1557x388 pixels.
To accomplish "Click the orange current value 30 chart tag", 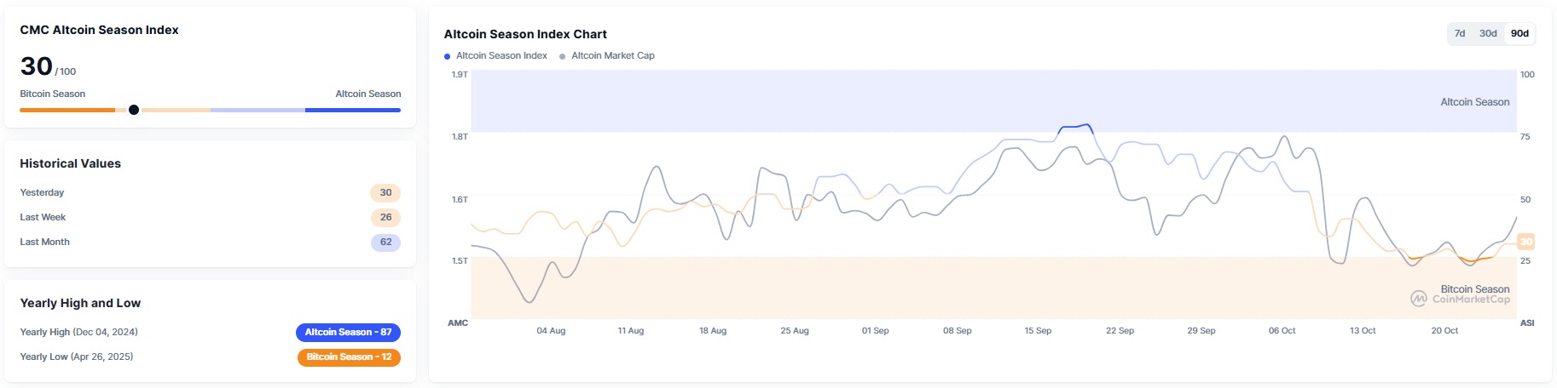I will click(x=1526, y=242).
